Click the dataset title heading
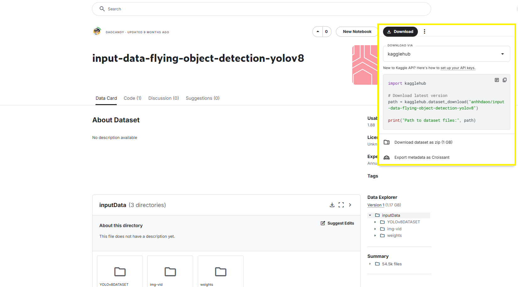This screenshot has width=518, height=287. [x=198, y=58]
